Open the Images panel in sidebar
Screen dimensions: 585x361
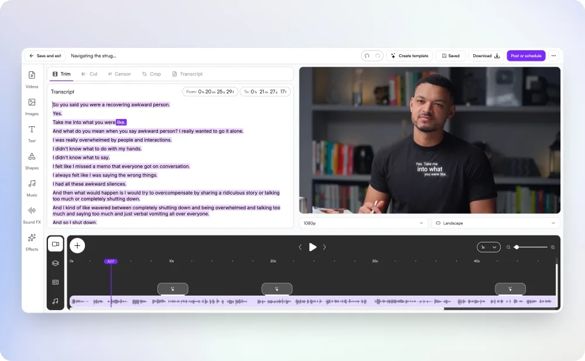32,106
